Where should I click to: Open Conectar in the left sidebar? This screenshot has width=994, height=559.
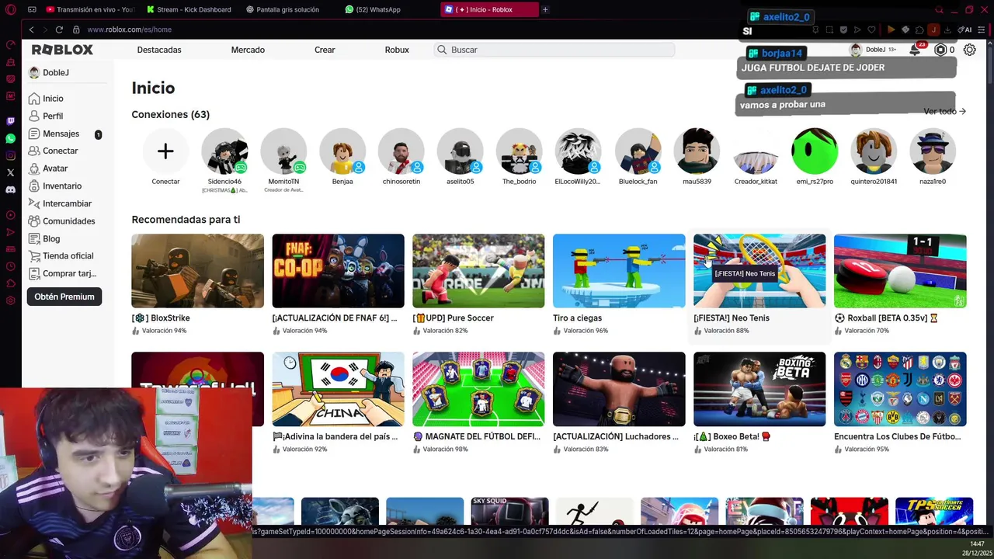[53, 151]
